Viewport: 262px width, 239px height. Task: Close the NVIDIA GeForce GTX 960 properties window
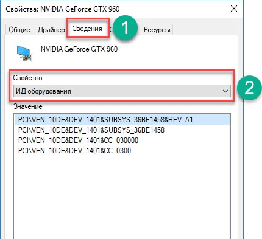click(234, 9)
